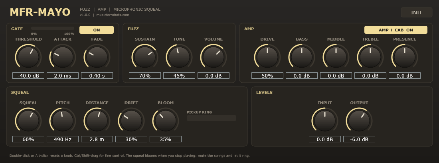Select the Presence 0.0 dB value field
Image resolution: width=439 pixels, height=163 pixels.
click(405, 76)
